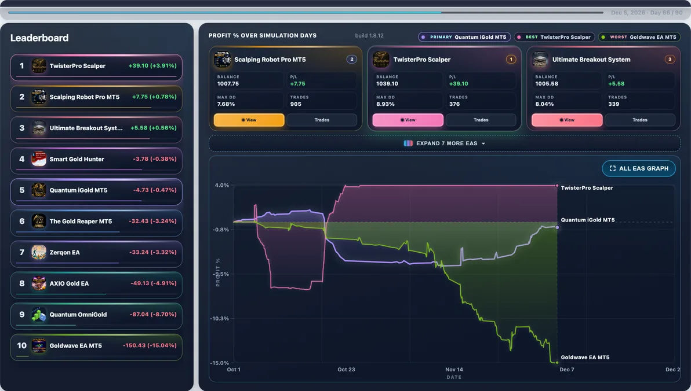Select the Worst Goldwave EA MT5 pill
This screenshot has height=391, width=691.
pos(639,38)
